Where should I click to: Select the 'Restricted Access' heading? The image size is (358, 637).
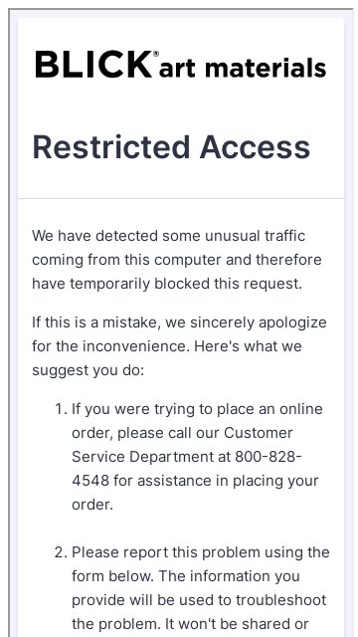tap(171, 146)
